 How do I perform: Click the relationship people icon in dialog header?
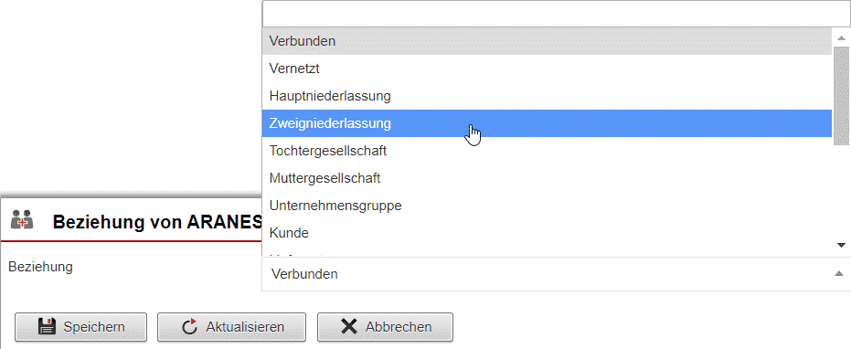(x=22, y=218)
